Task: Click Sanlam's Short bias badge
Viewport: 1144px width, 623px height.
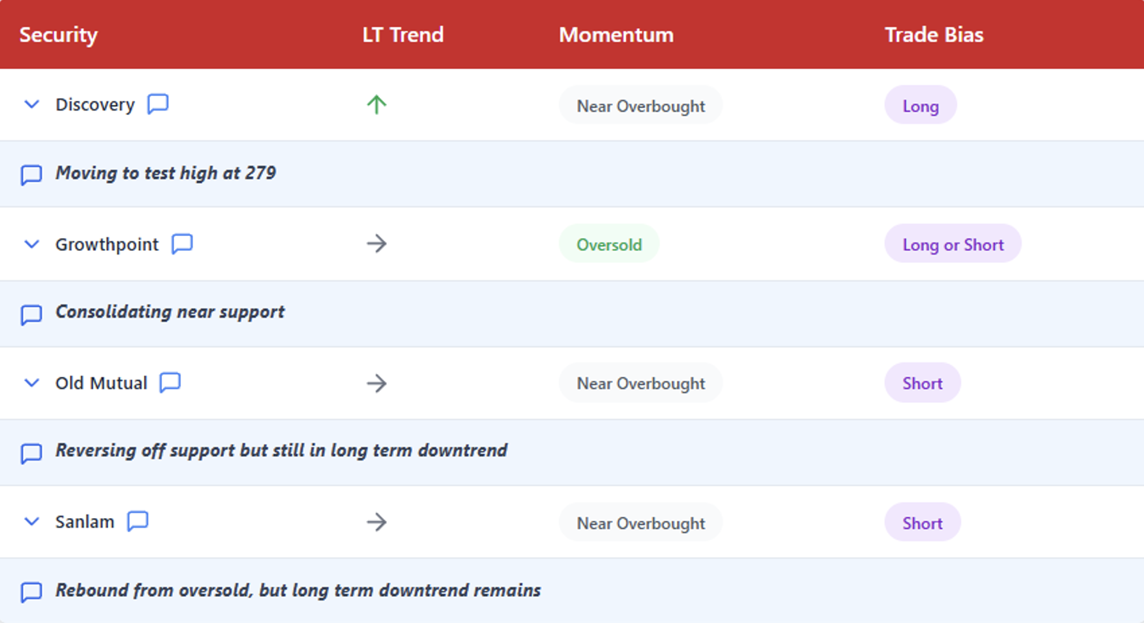Action: pyautogui.click(x=923, y=523)
